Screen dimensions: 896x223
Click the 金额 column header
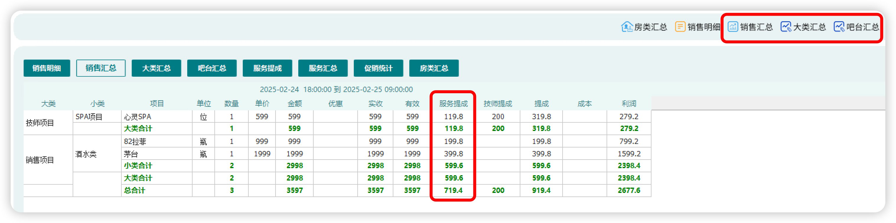coord(295,104)
